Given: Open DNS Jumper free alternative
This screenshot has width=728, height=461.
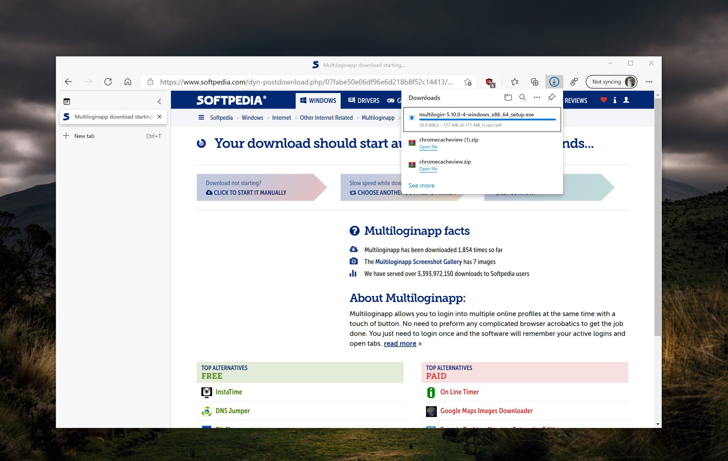Looking at the screenshot, I should 233,411.
